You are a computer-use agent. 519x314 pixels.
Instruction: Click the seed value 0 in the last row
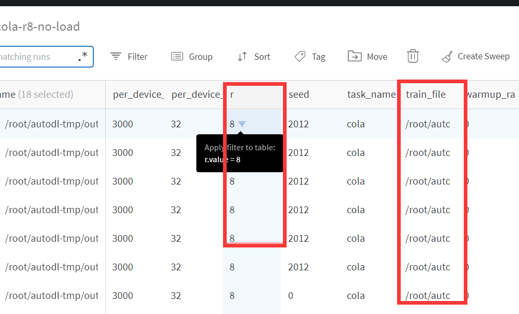(x=290, y=295)
